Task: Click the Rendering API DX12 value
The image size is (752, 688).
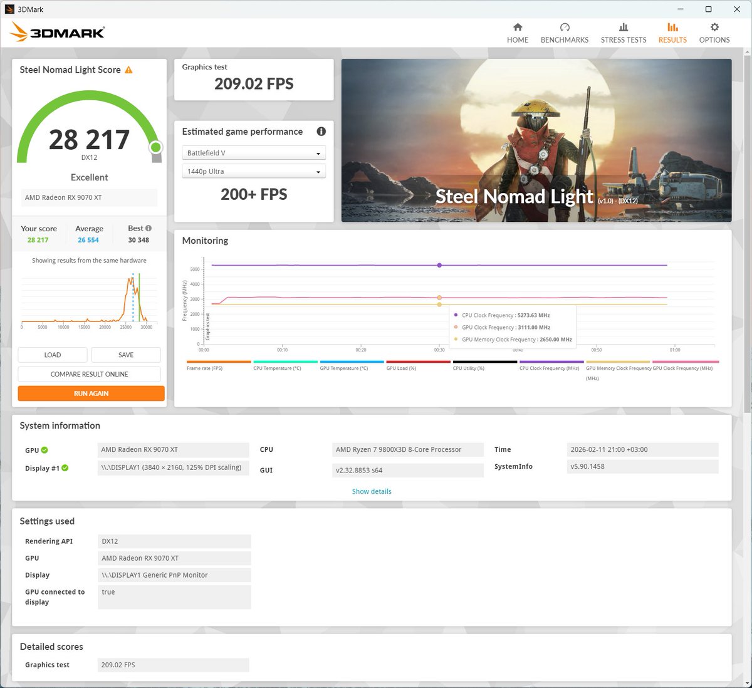Action: (x=174, y=541)
